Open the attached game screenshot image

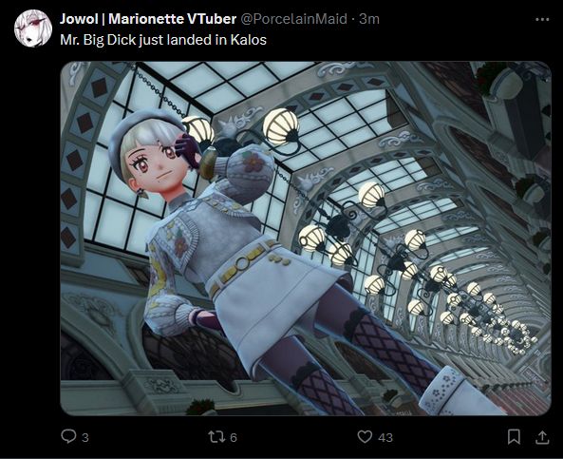306,239
